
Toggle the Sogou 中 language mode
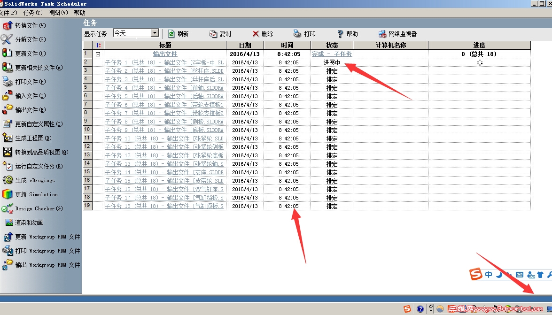tap(489, 275)
